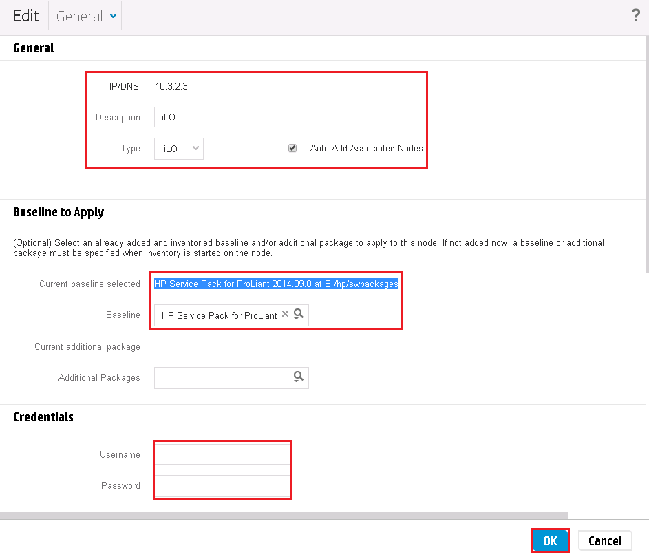The image size is (649, 557).
Task: Toggle the Auto Add Associated Nodes checkbox
Action: pos(292,148)
